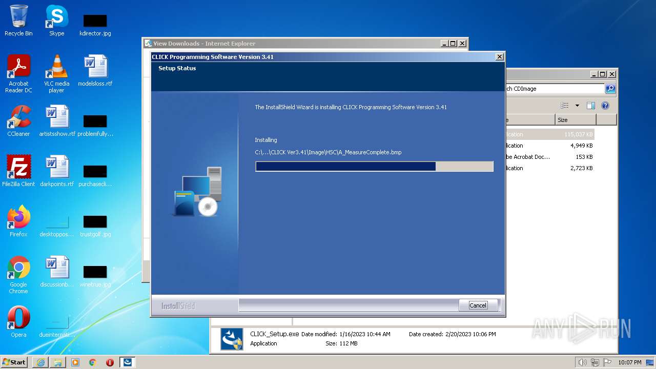Click the CLICK_Setup.exe file name in the details pane

point(274,334)
